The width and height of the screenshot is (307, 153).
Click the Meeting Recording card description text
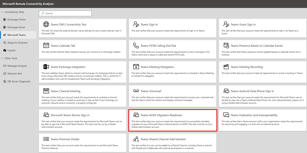(262, 73)
